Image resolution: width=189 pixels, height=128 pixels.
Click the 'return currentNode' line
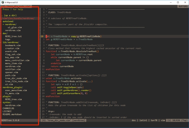62,66
